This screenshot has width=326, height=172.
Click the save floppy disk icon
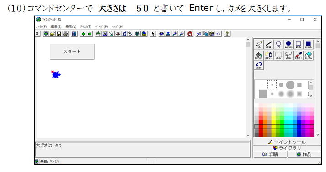coord(59,34)
